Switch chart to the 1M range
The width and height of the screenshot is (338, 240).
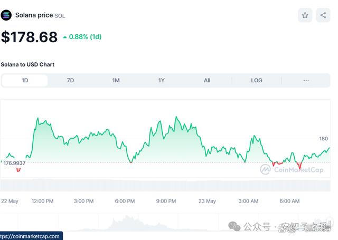tap(116, 81)
